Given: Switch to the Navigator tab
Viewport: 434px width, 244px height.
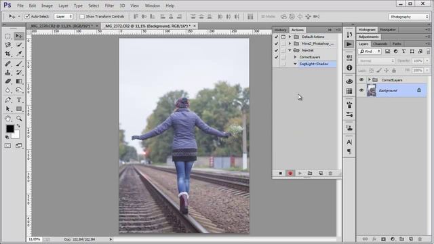Looking at the screenshot, I should click(x=387, y=30).
